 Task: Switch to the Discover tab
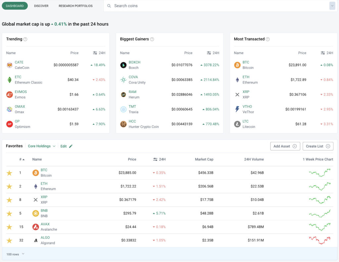pyautogui.click(x=41, y=6)
